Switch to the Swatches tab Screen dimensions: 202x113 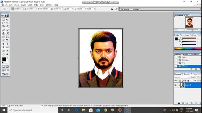click(x=186, y=35)
